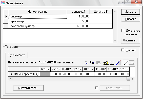The width and height of the screenshot is (143, 99).
Task: Click the sales table right scroll arrow
Action: (133, 79)
